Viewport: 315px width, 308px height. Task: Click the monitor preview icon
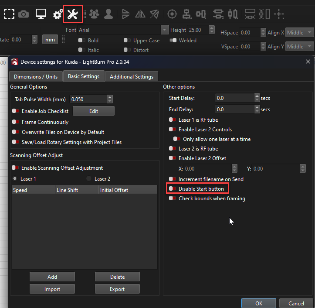[41, 14]
